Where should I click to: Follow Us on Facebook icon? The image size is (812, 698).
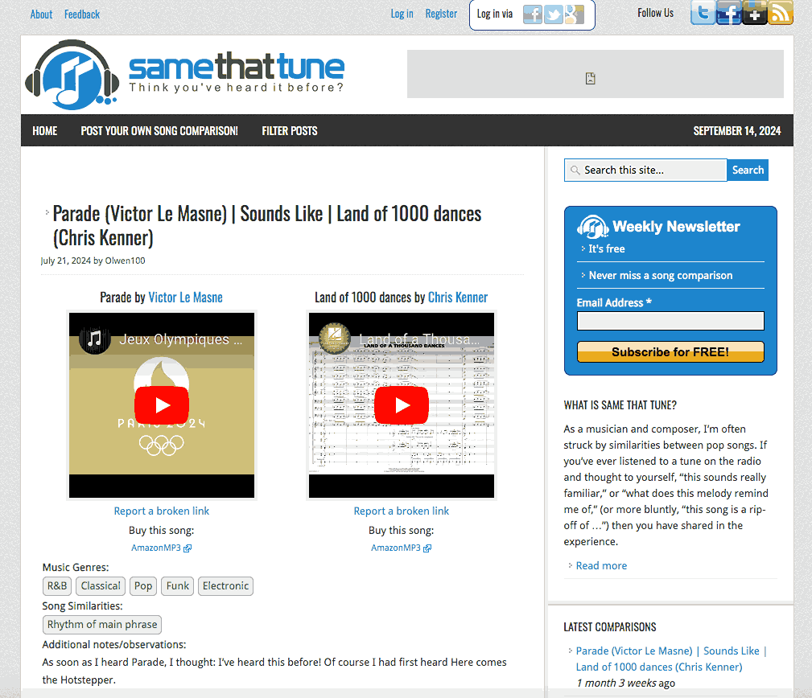point(728,12)
